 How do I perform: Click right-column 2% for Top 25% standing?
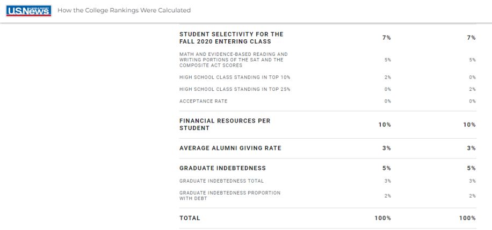472,89
